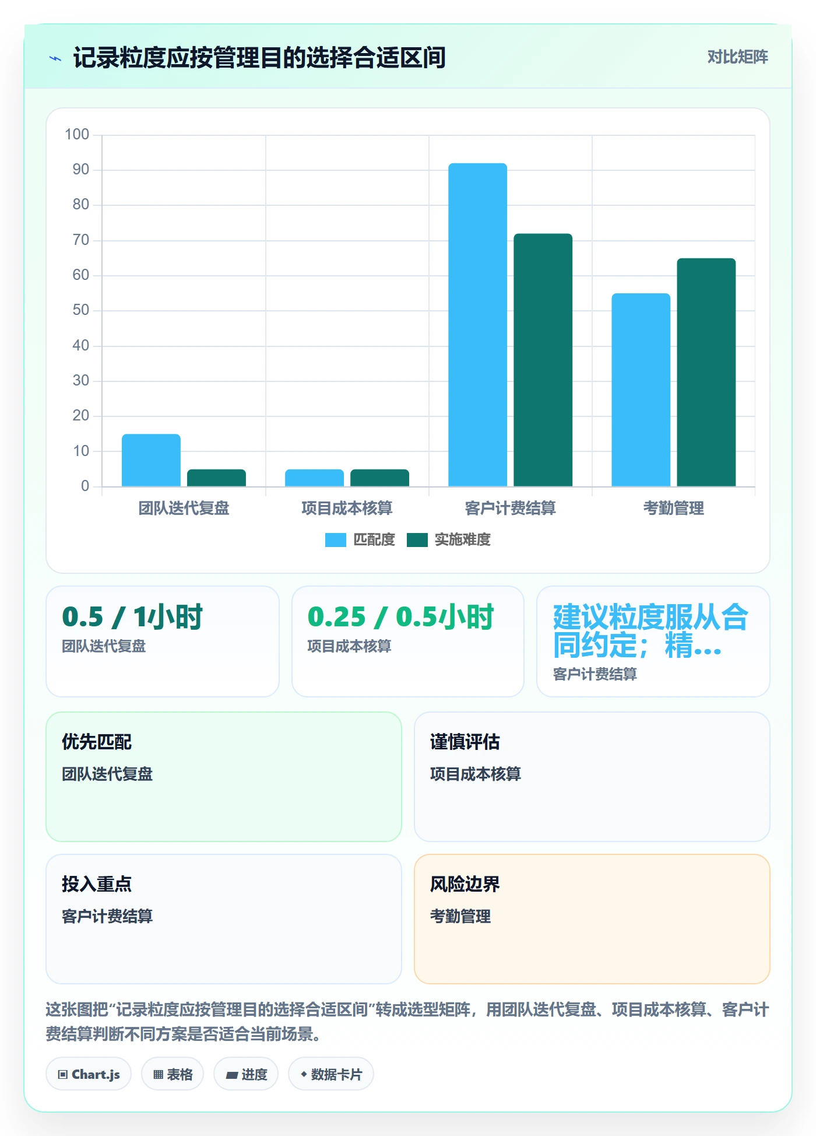Click 项目成本核算 text in the 谨慎评估 cell
Viewport: 816px width, 1136px height.
click(476, 774)
